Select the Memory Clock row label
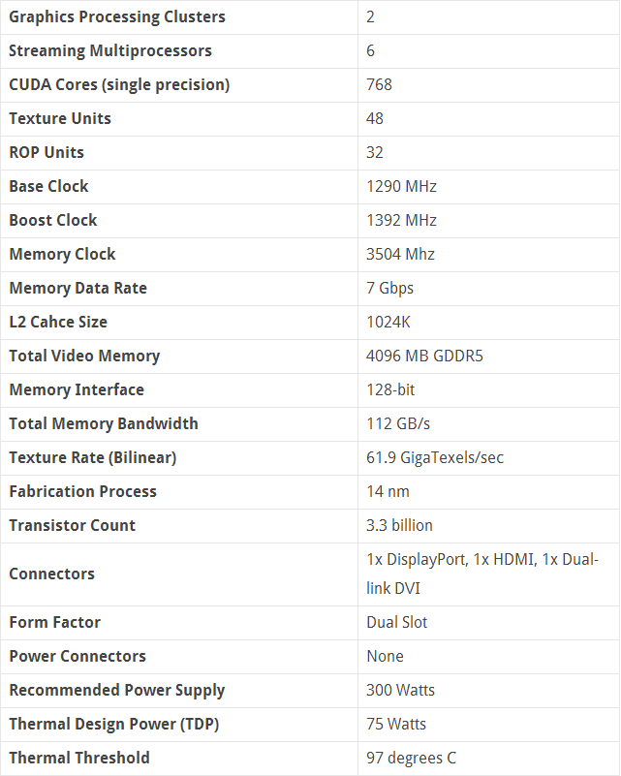Image resolution: width=621 pixels, height=776 pixels. click(62, 254)
